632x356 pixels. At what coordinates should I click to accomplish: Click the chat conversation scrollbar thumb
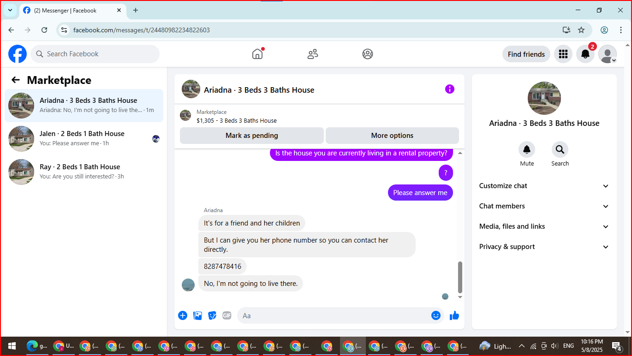[x=460, y=277]
